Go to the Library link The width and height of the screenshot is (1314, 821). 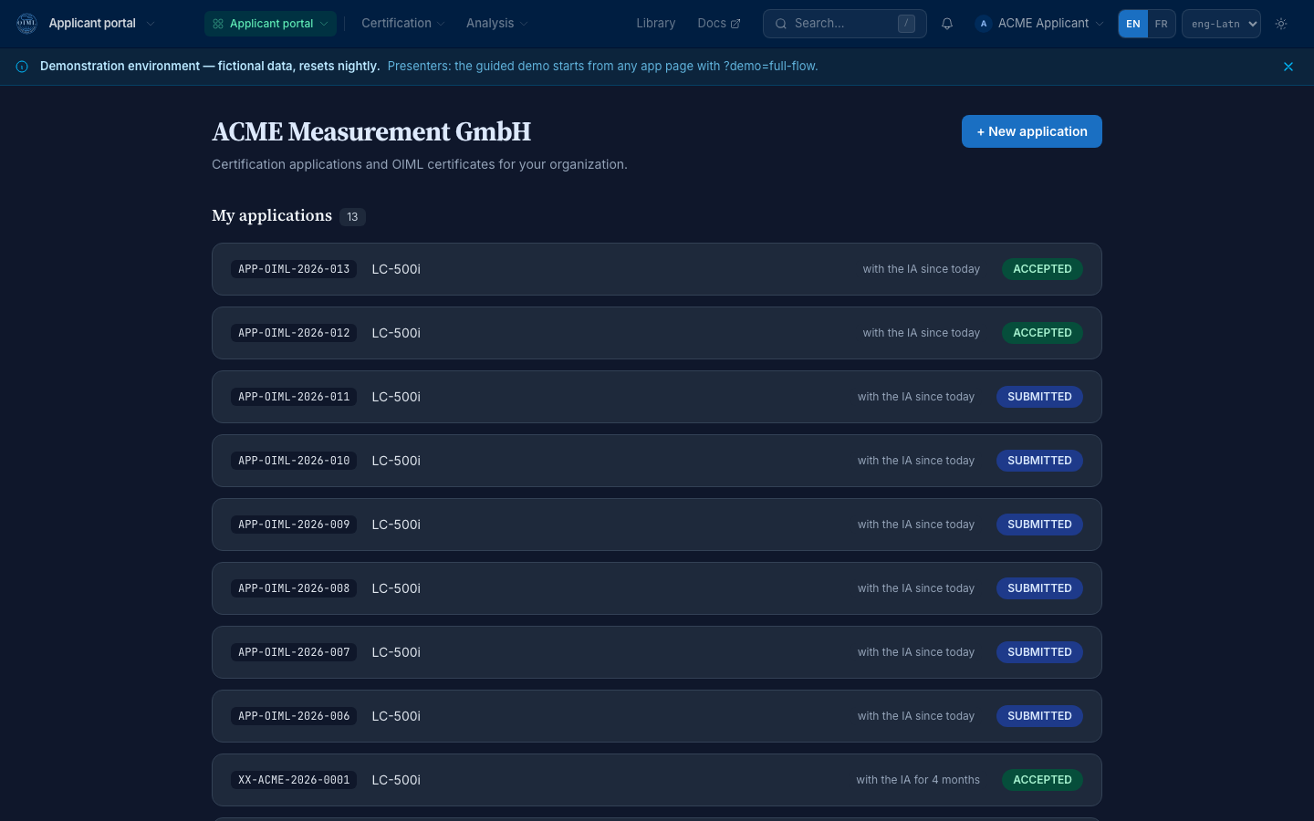656,24
